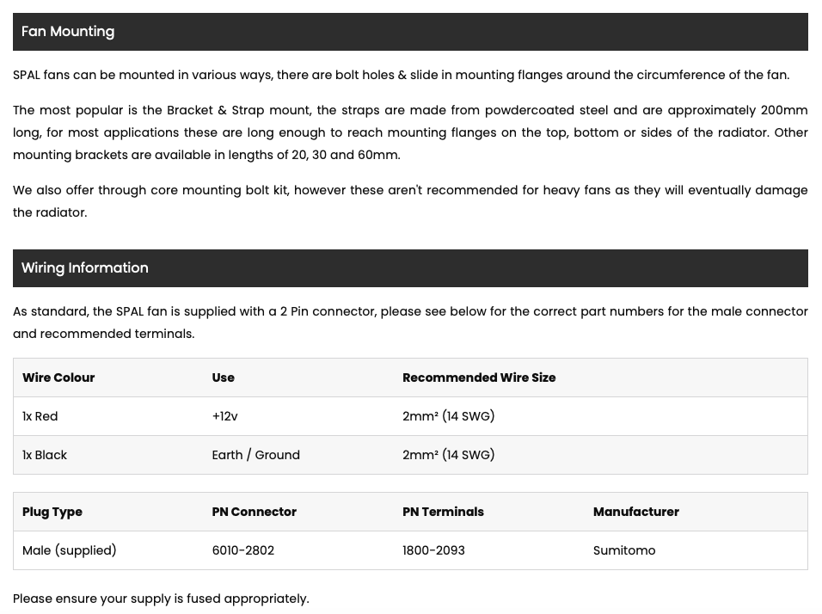This screenshot has height=614, width=822.
Task: Click the Wiring Information section header
Action: pos(410,268)
